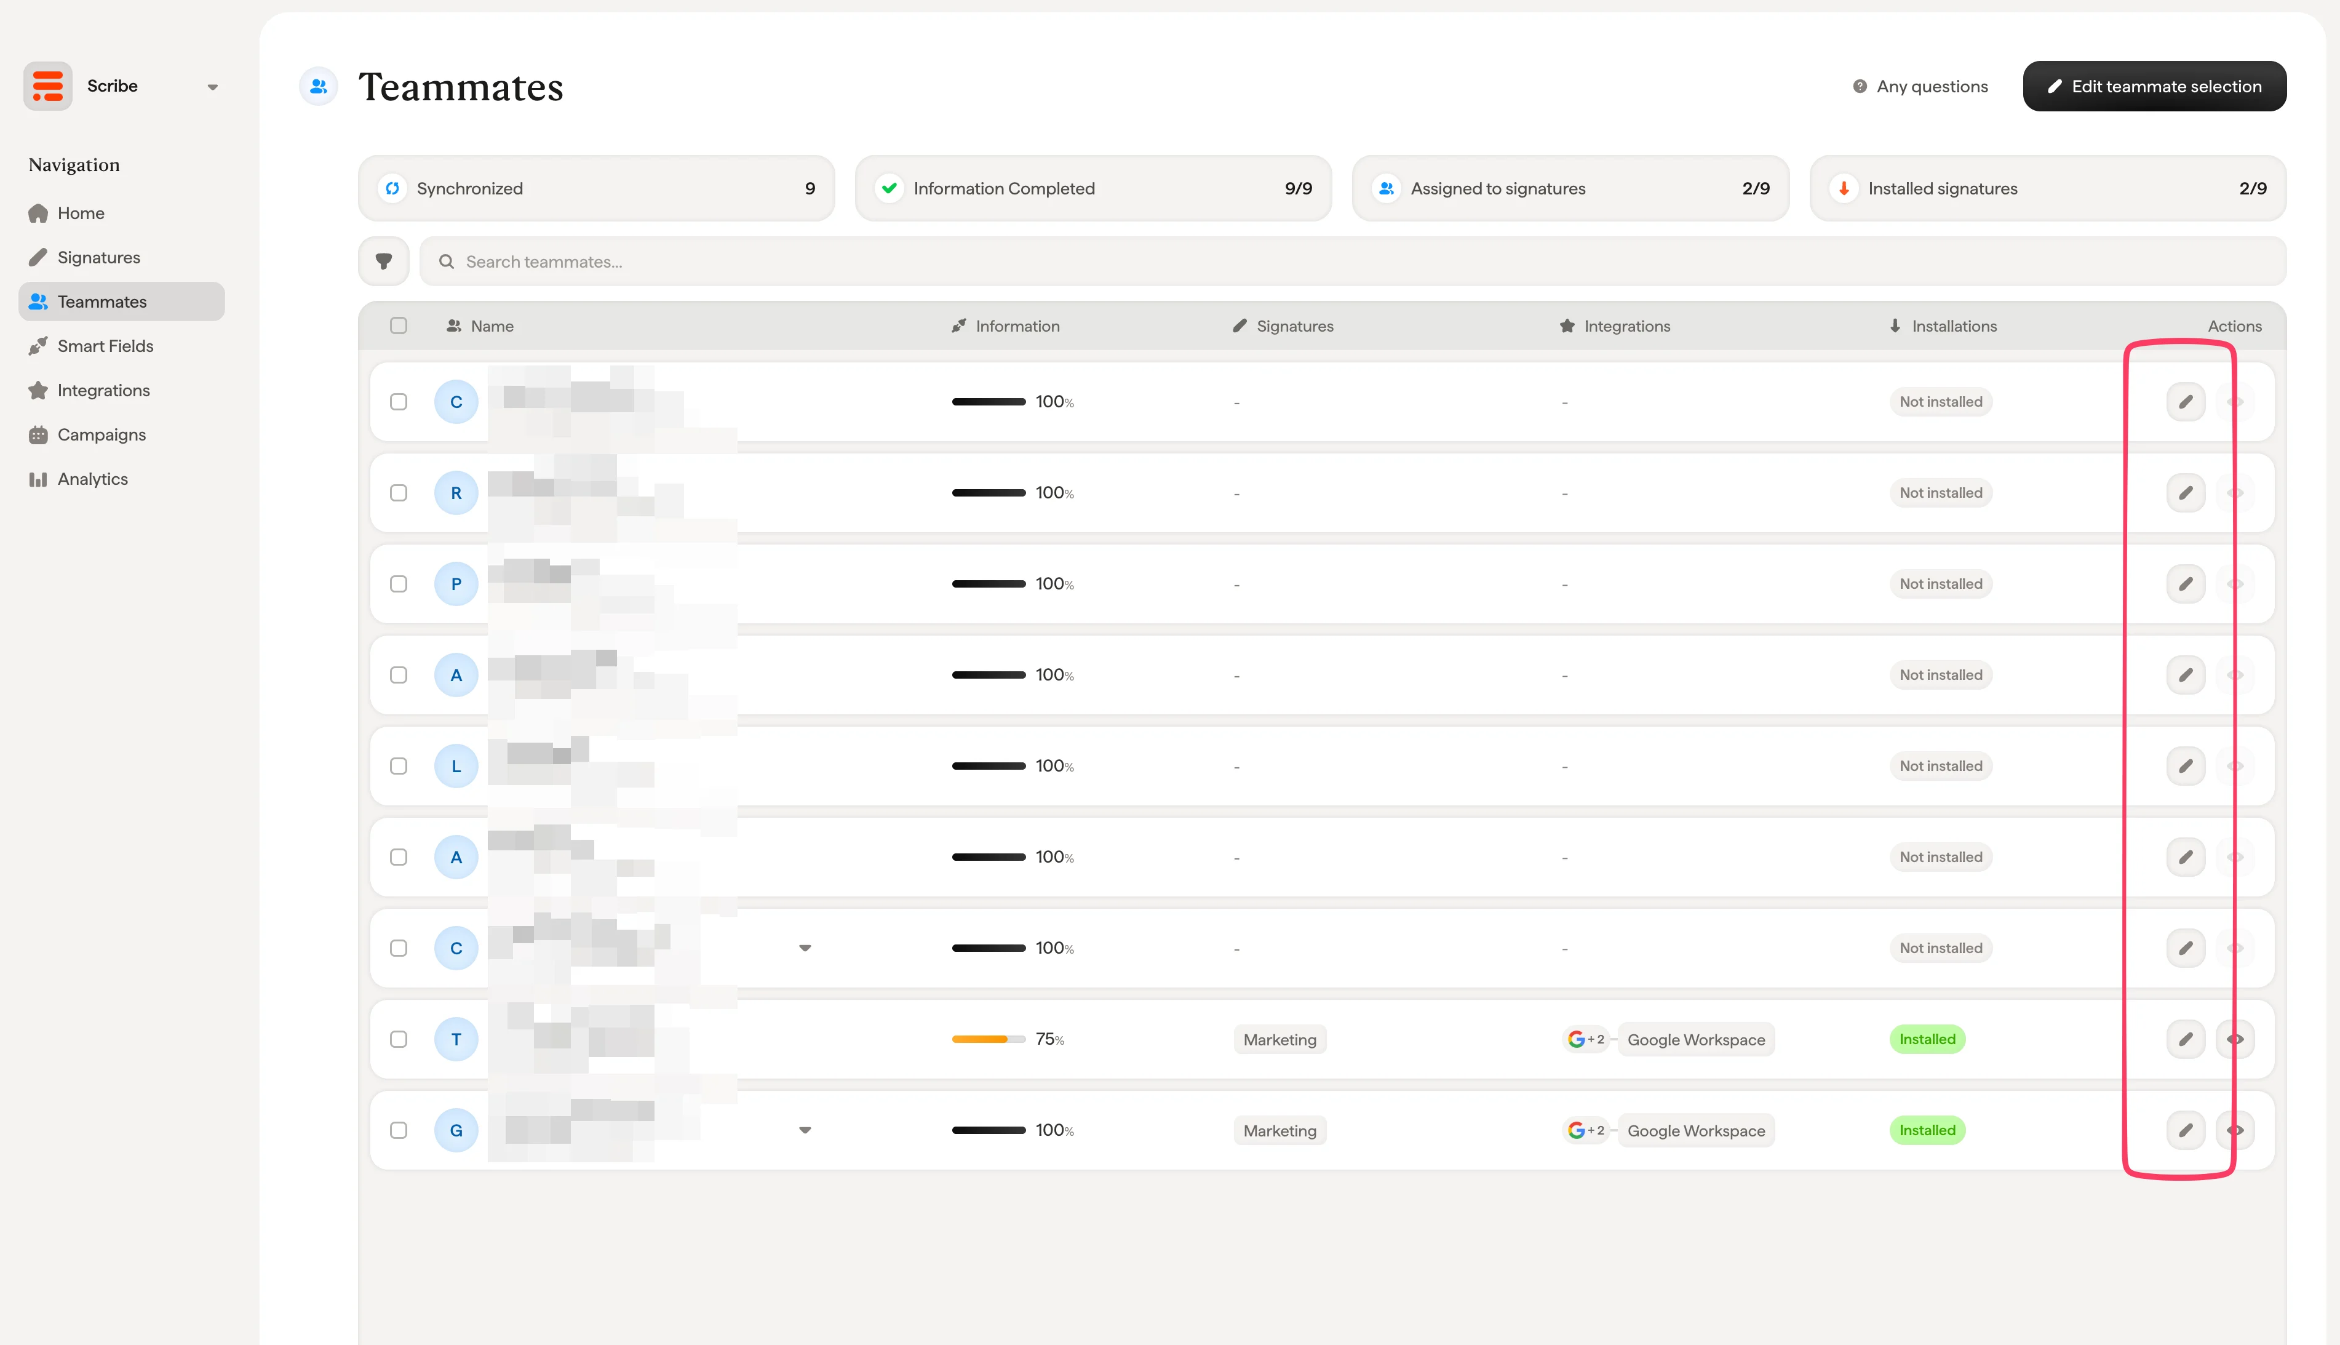The width and height of the screenshot is (2340, 1345).
Task: Click the Google +2 icon in row G
Action: point(1586,1131)
